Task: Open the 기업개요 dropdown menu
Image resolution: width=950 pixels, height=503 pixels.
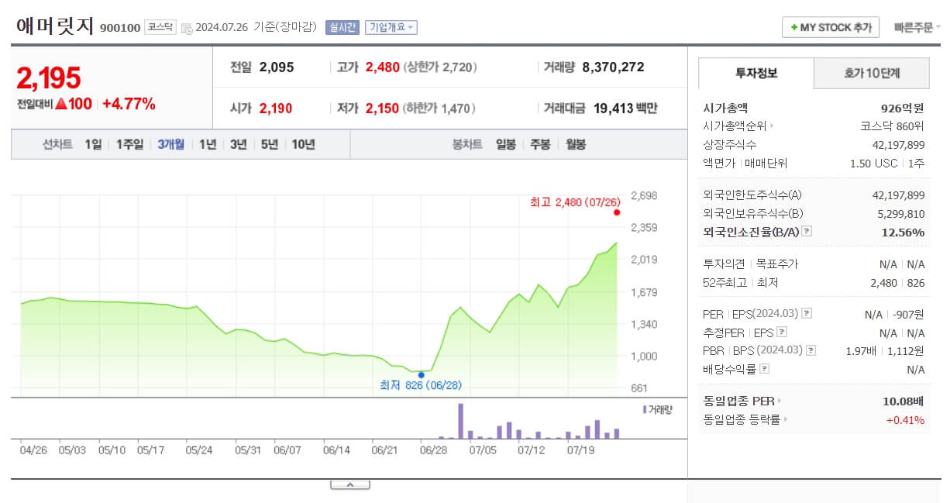Action: pyautogui.click(x=391, y=26)
